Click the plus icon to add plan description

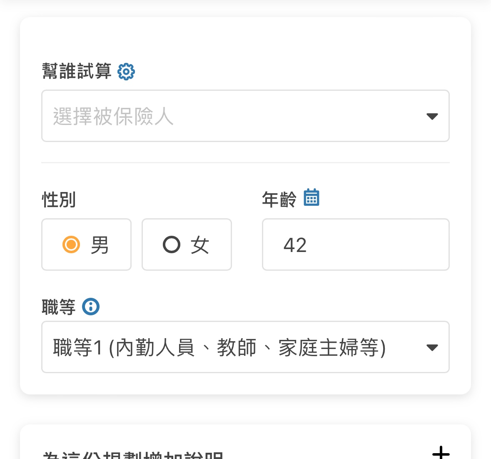pos(441,452)
